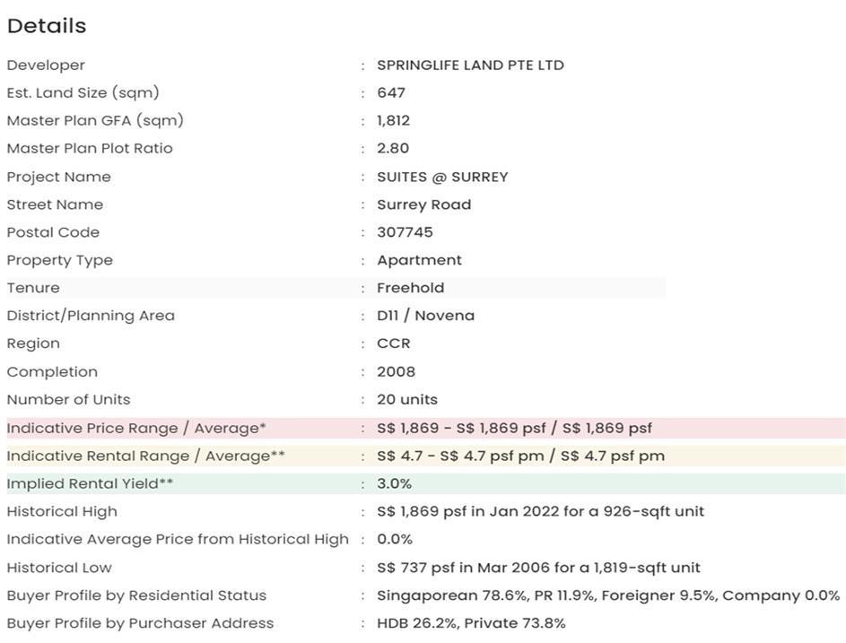Select the 20 units value
The width and height of the screenshot is (846, 643).
tap(407, 399)
